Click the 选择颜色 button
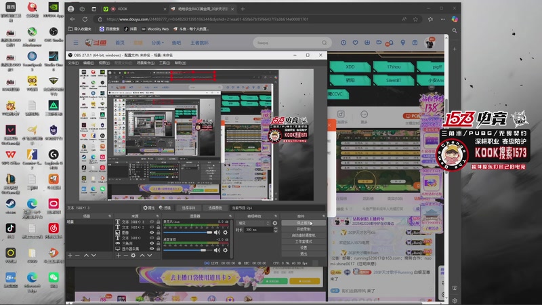 215,208
